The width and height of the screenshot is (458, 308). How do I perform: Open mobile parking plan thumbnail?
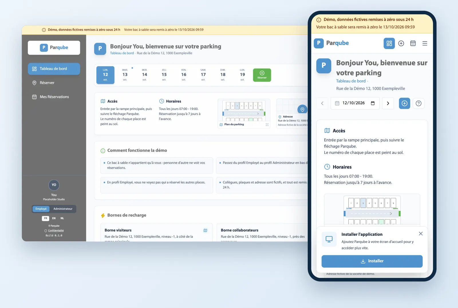click(x=372, y=210)
